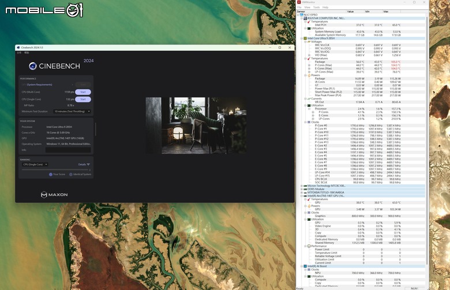Collapse the NUC15PRO root node
Viewport: 450px width, 290px height.
click(298, 14)
